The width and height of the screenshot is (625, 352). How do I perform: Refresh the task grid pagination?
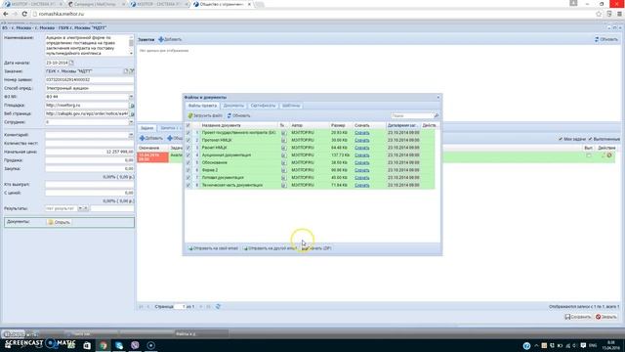pos(218,306)
